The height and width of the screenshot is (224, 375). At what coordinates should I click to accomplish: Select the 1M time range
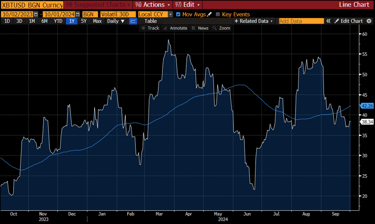click(x=32, y=21)
